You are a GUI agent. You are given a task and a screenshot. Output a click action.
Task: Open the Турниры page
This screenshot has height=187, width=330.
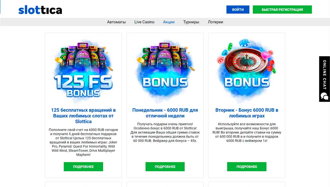click(191, 22)
